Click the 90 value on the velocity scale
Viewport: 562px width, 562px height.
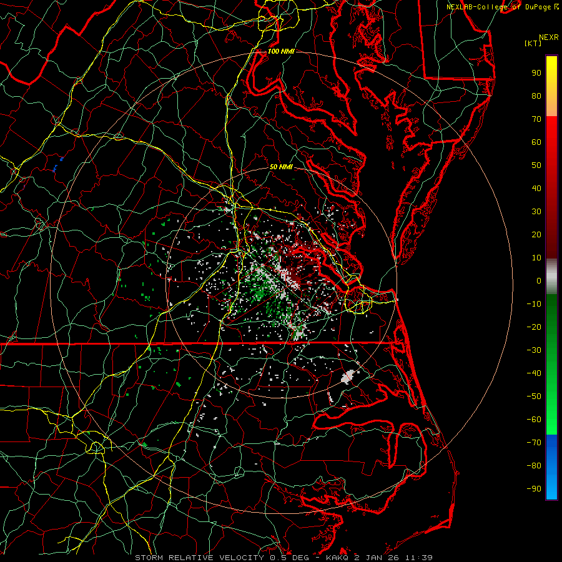coord(536,73)
